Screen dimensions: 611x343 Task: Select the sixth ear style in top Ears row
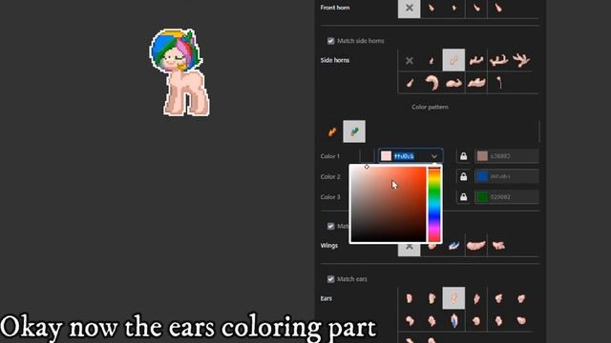521,298
